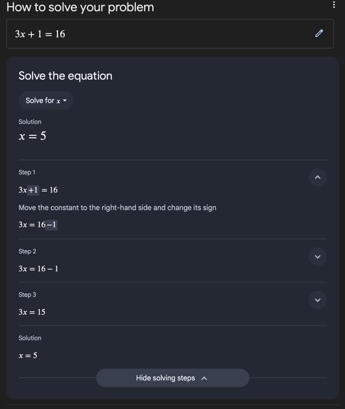The image size is (345, 409).
Task: Click the final x = 5 result at bottom
Action: 28,356
